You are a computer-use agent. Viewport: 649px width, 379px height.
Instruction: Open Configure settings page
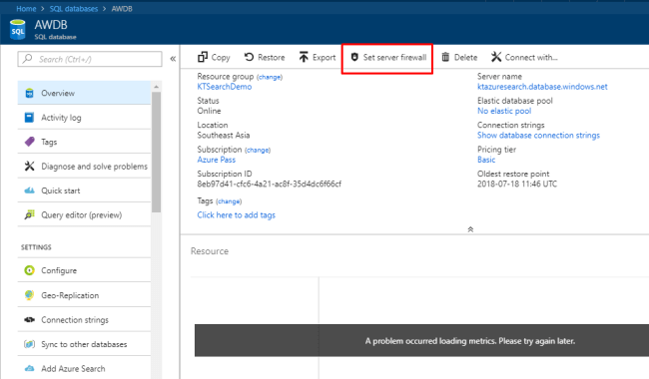pyautogui.click(x=84, y=270)
